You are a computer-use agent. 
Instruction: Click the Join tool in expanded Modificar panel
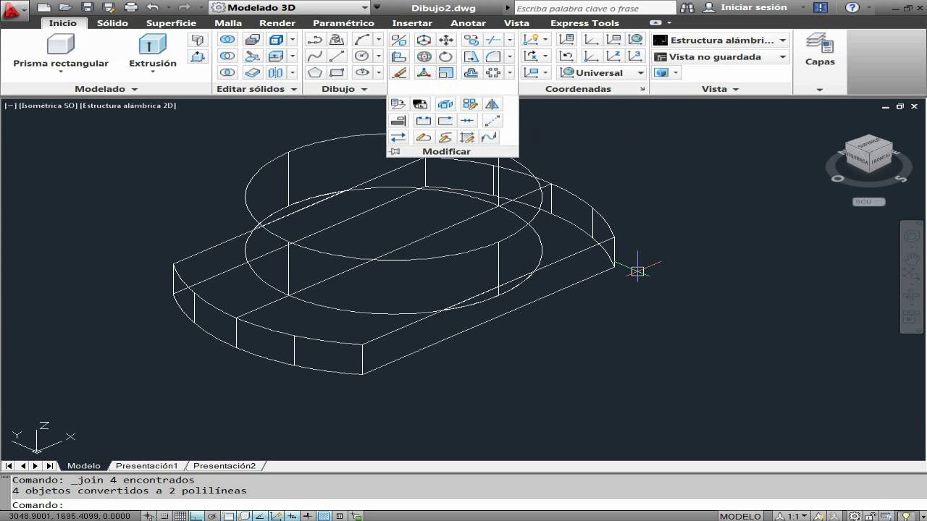[x=468, y=121]
